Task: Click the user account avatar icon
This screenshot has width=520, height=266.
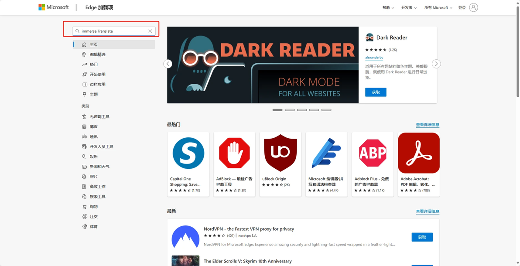Action: tap(474, 7)
